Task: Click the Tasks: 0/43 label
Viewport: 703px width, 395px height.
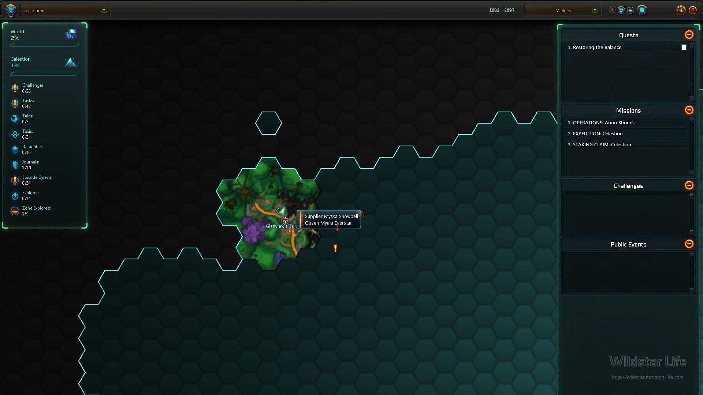Action: (x=28, y=104)
